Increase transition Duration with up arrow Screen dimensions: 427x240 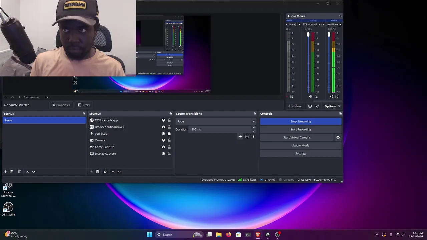pos(254,128)
